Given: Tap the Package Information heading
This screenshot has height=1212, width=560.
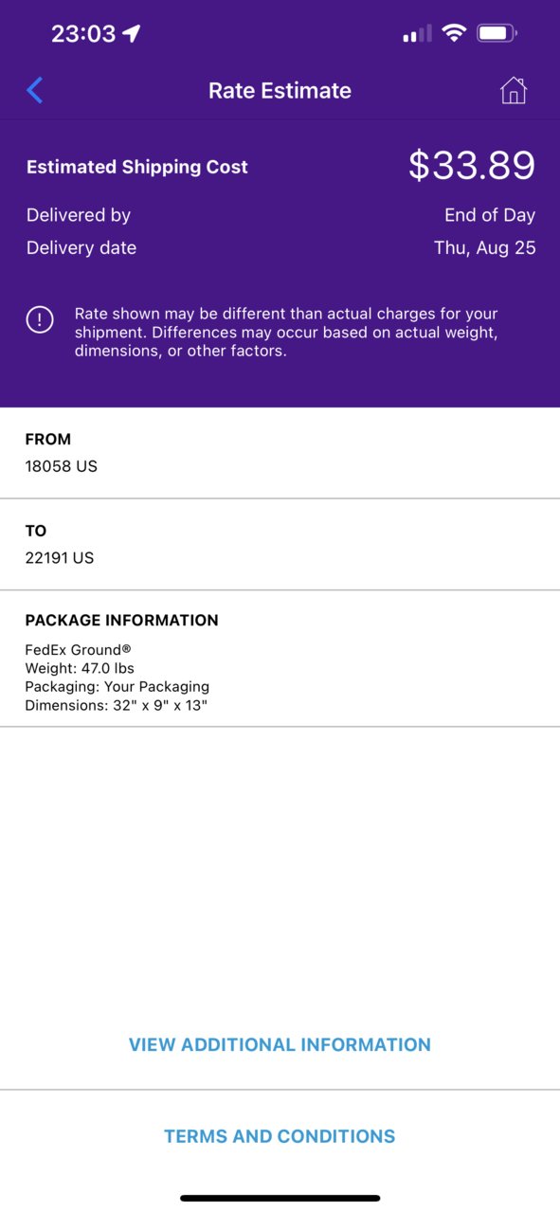Looking at the screenshot, I should click(121, 621).
